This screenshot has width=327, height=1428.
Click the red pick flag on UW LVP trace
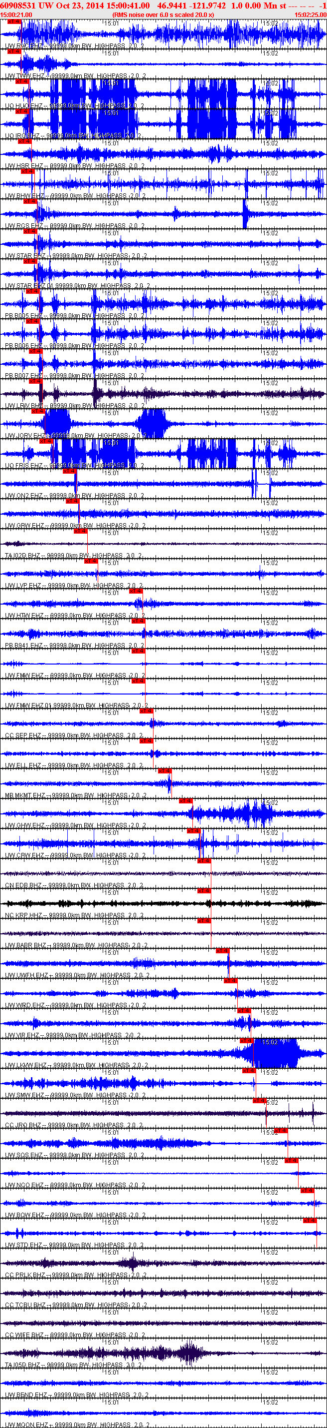click(x=91, y=561)
